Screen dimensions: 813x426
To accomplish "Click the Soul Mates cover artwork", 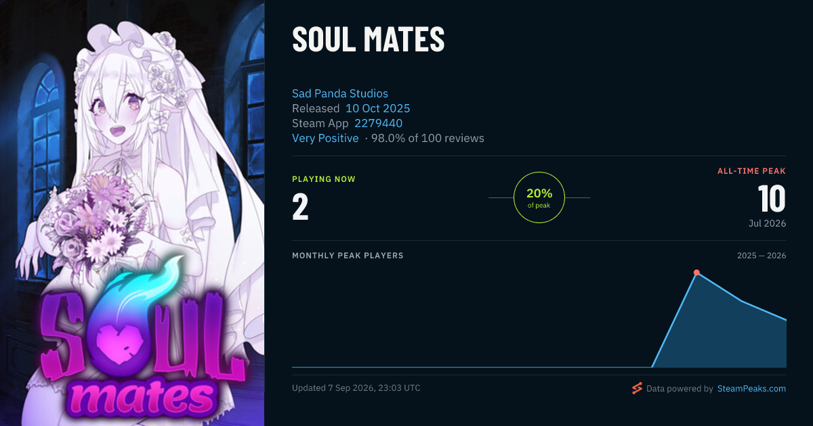I will 132,213.
